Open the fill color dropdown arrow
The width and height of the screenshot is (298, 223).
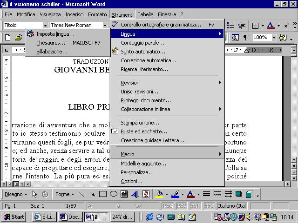(167, 194)
